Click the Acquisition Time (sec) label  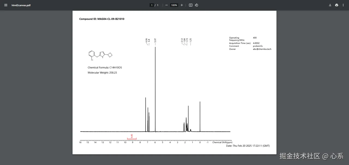[x=240, y=43]
